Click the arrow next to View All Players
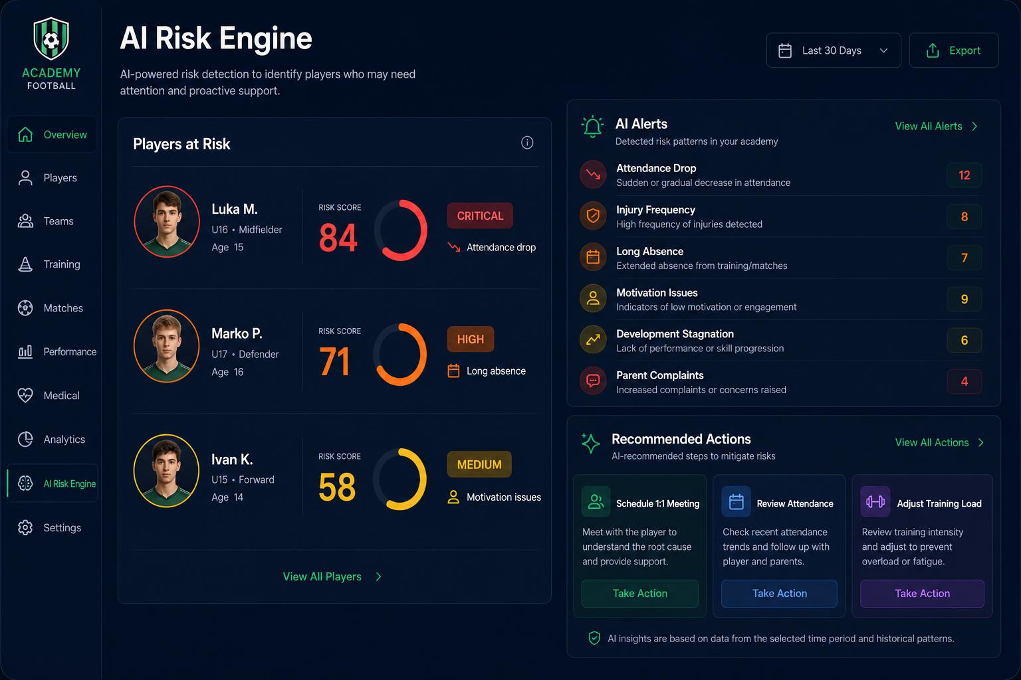Image resolution: width=1021 pixels, height=680 pixels. click(x=378, y=576)
